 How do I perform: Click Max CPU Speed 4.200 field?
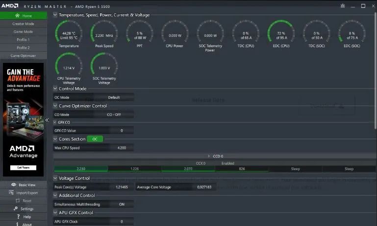click(x=122, y=148)
